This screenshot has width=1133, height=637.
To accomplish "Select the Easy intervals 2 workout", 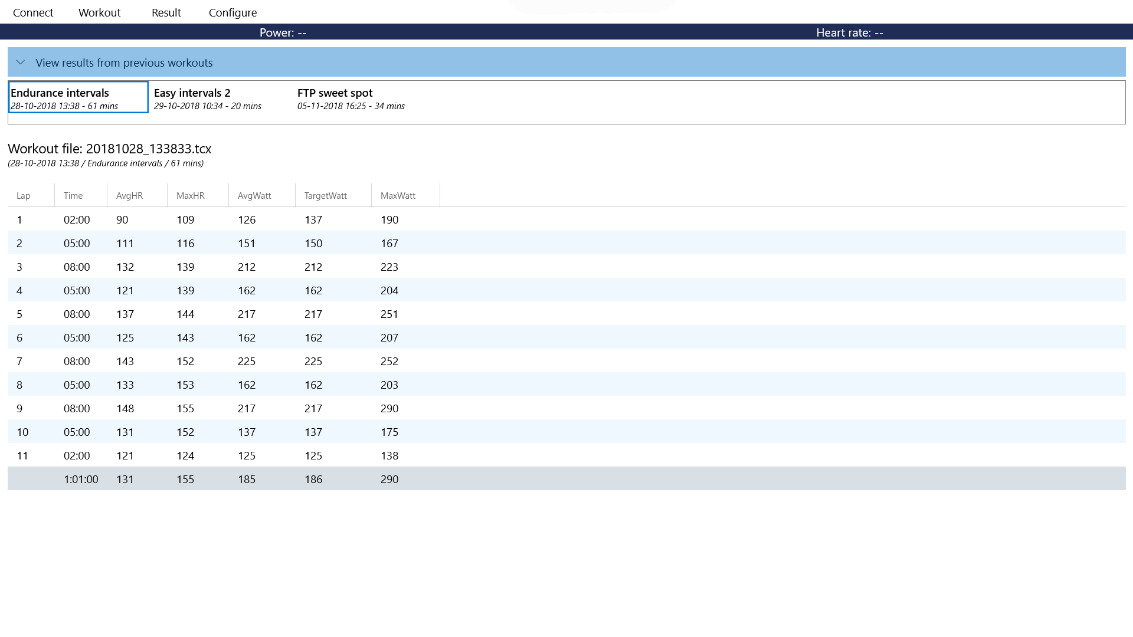I will pos(207,98).
